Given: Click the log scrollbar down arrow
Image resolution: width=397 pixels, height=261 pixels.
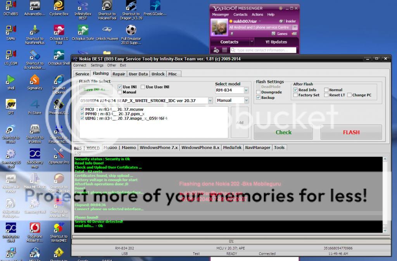Looking at the screenshot, I should pyautogui.click(x=385, y=230).
